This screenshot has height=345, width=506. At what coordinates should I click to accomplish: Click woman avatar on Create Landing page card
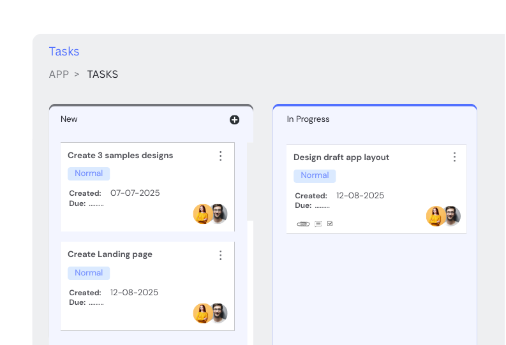pyautogui.click(x=202, y=313)
